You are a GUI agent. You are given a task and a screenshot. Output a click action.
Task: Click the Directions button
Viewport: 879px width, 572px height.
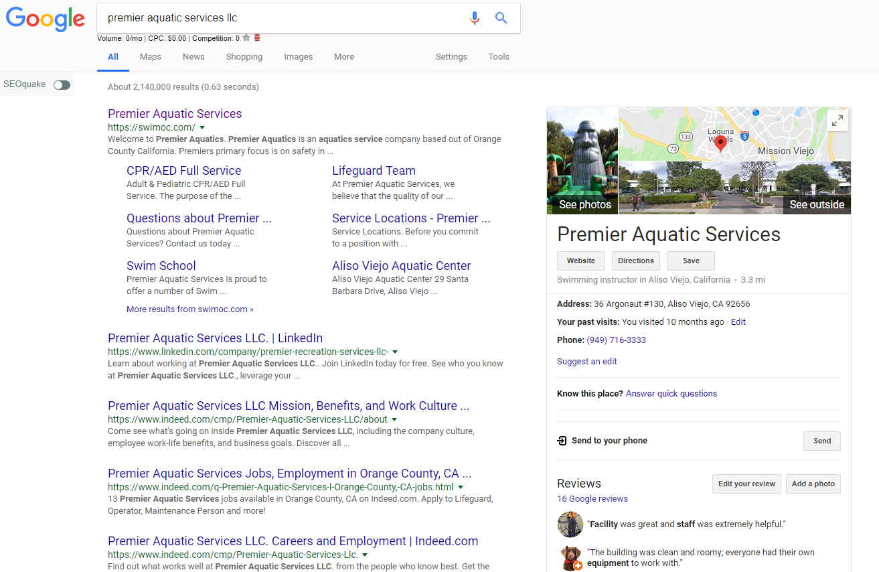click(x=636, y=261)
